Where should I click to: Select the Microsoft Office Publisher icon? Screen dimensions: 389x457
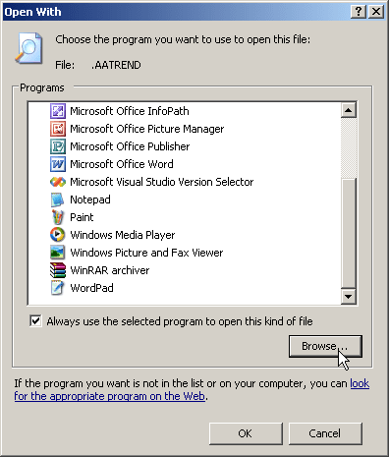(58, 146)
